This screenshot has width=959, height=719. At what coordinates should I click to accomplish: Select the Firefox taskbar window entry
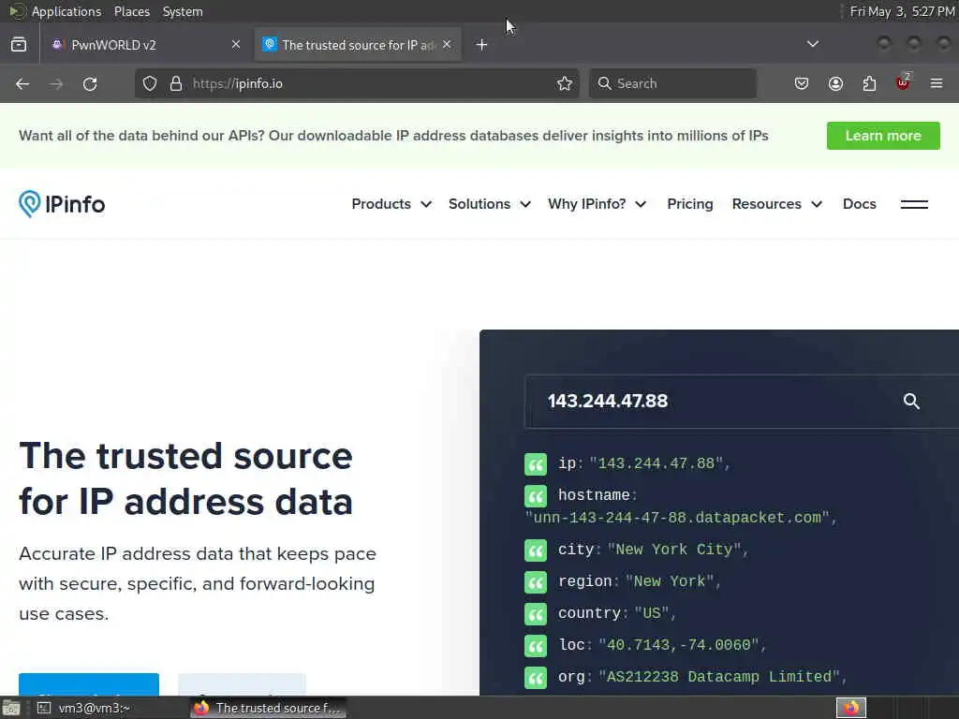click(268, 708)
